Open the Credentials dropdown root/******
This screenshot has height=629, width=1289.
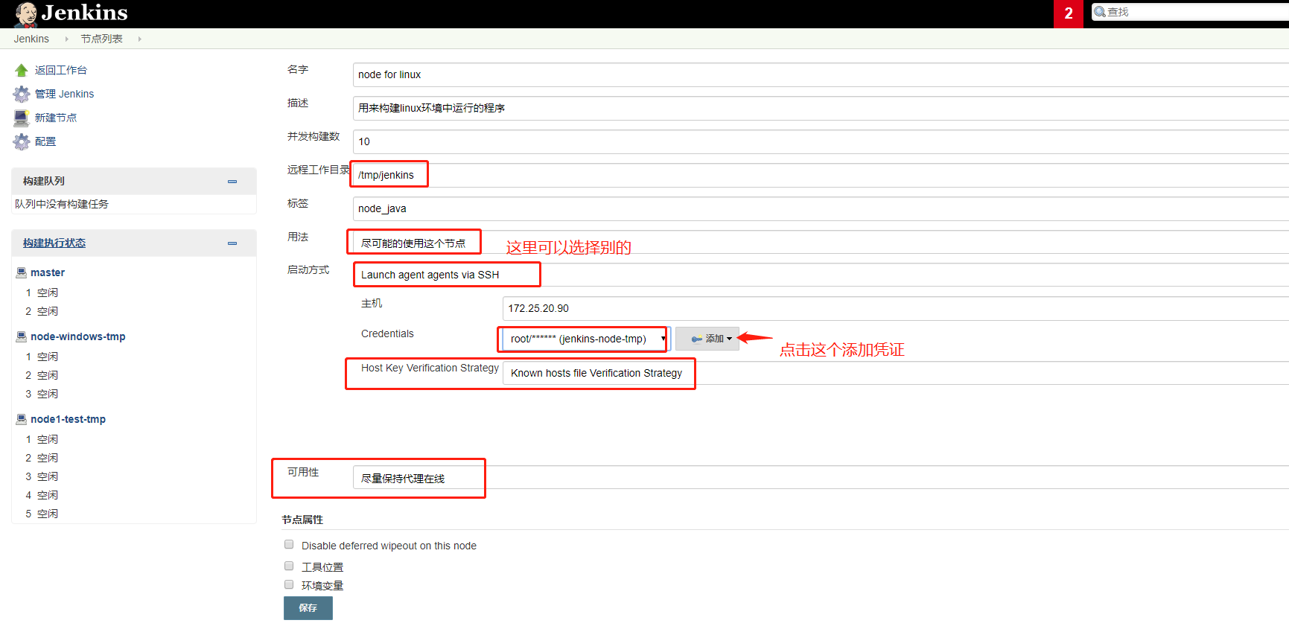pyautogui.click(x=586, y=339)
